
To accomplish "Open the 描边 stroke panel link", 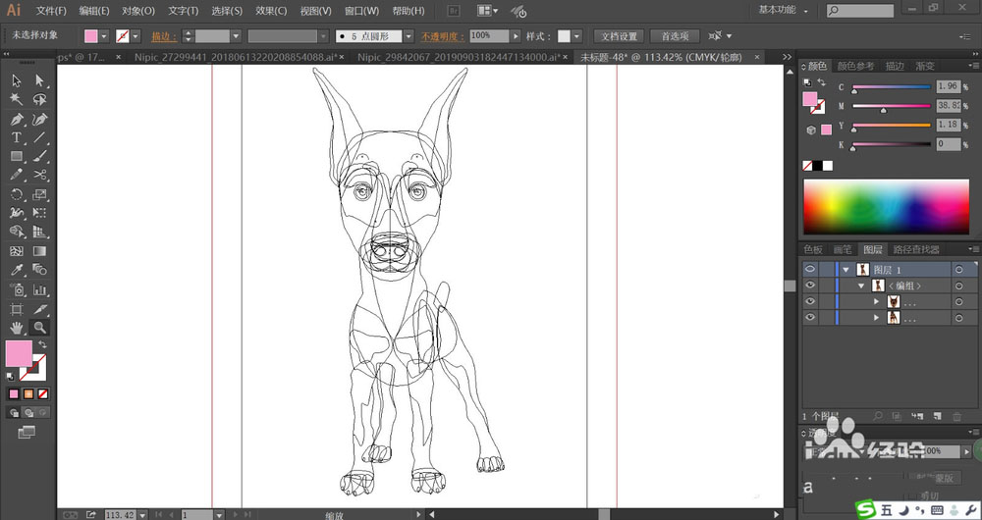I will click(x=164, y=37).
